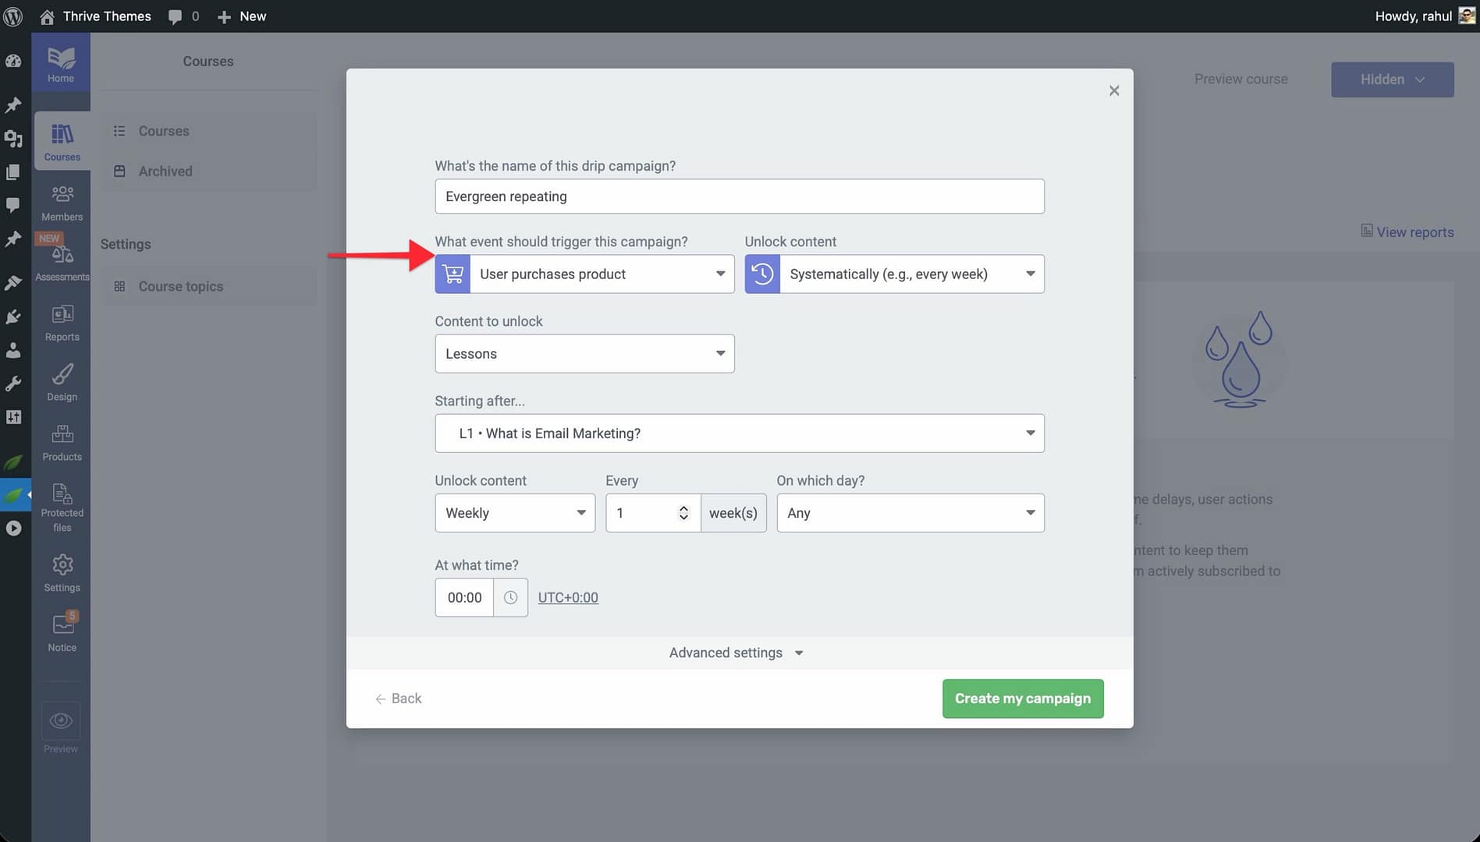Choose day in On which day dropdown
This screenshot has height=842, width=1480.
click(x=910, y=513)
